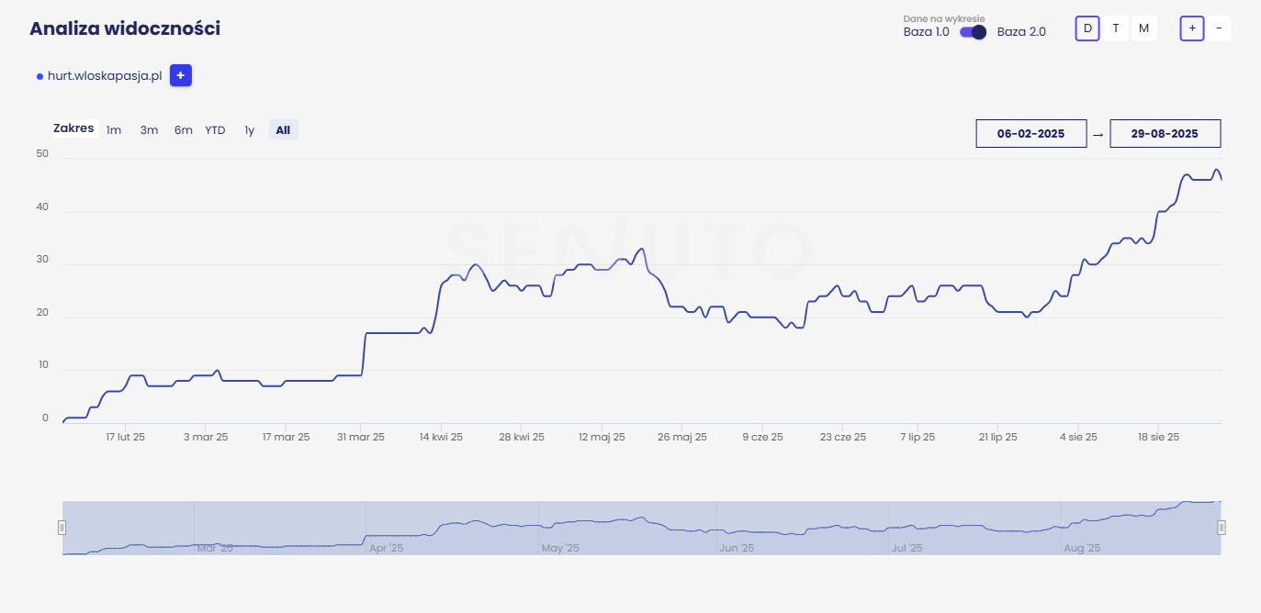Click hurt.wloskapasja.pl legend entry
Image resolution: width=1261 pixels, height=613 pixels.
[105, 76]
